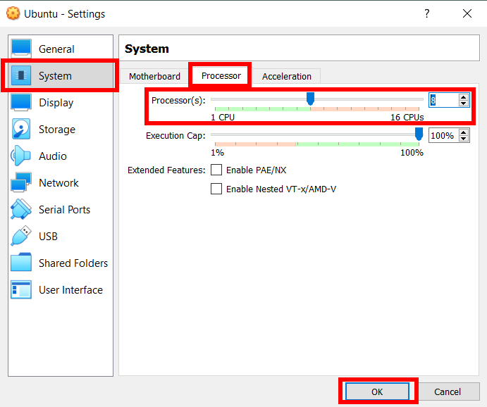
Task: Open User Interface via its window icon
Action: pos(21,289)
